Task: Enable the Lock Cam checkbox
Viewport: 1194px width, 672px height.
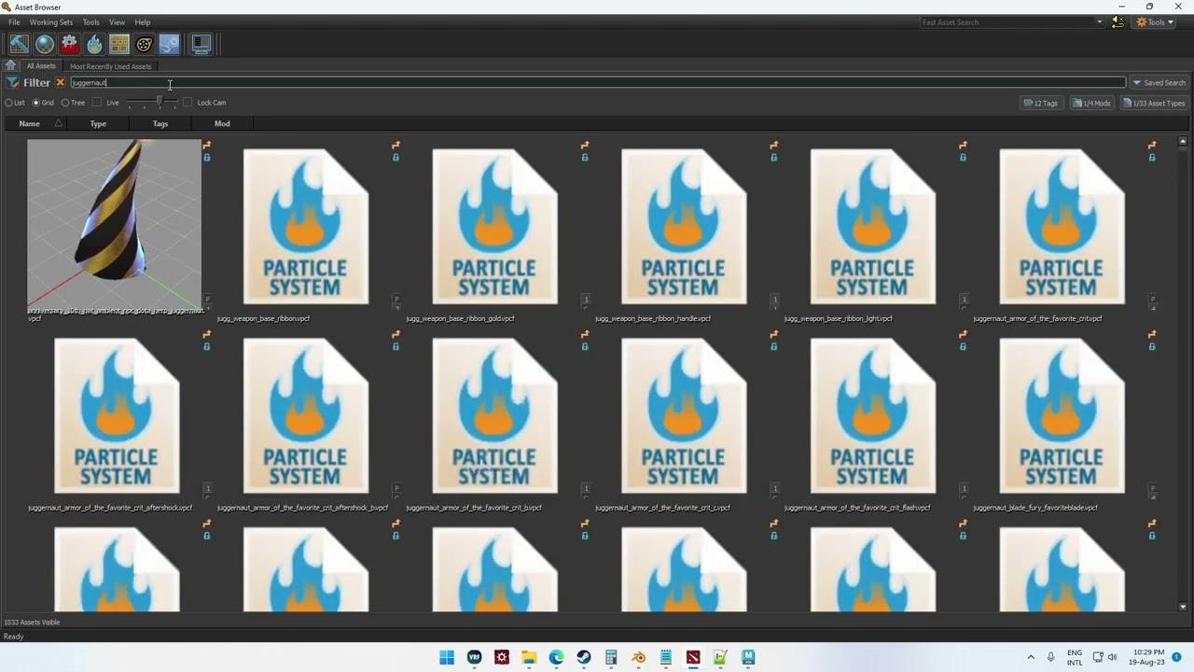Action: click(x=187, y=103)
